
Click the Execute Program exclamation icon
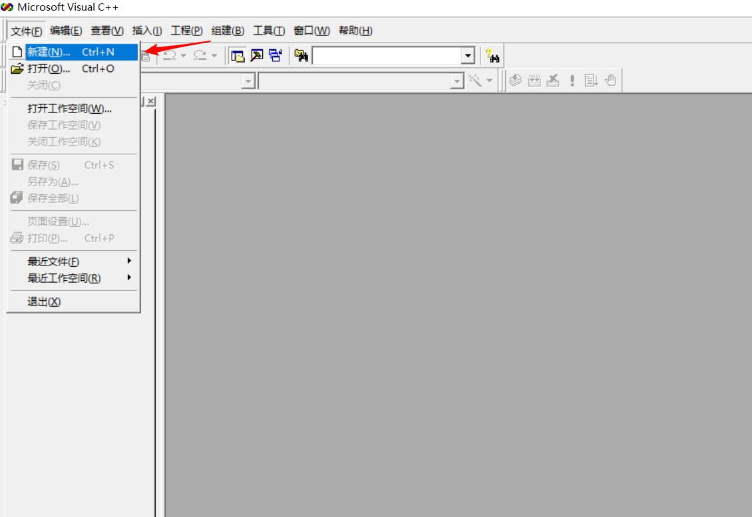(x=572, y=81)
